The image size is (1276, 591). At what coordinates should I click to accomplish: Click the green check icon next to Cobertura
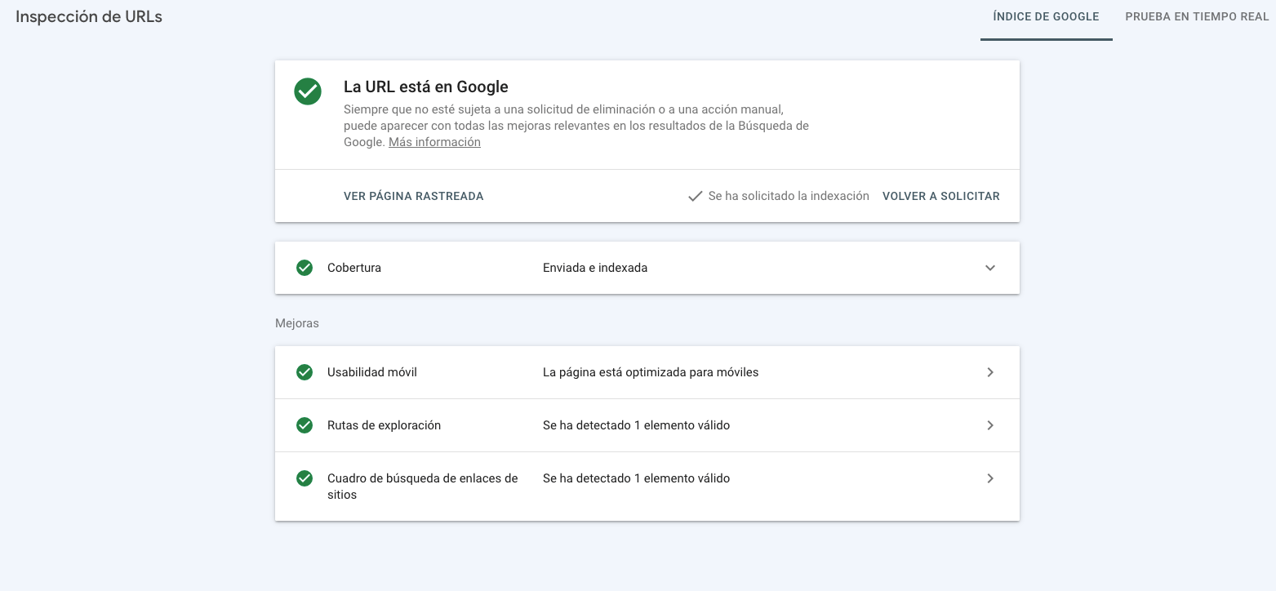[x=305, y=268]
